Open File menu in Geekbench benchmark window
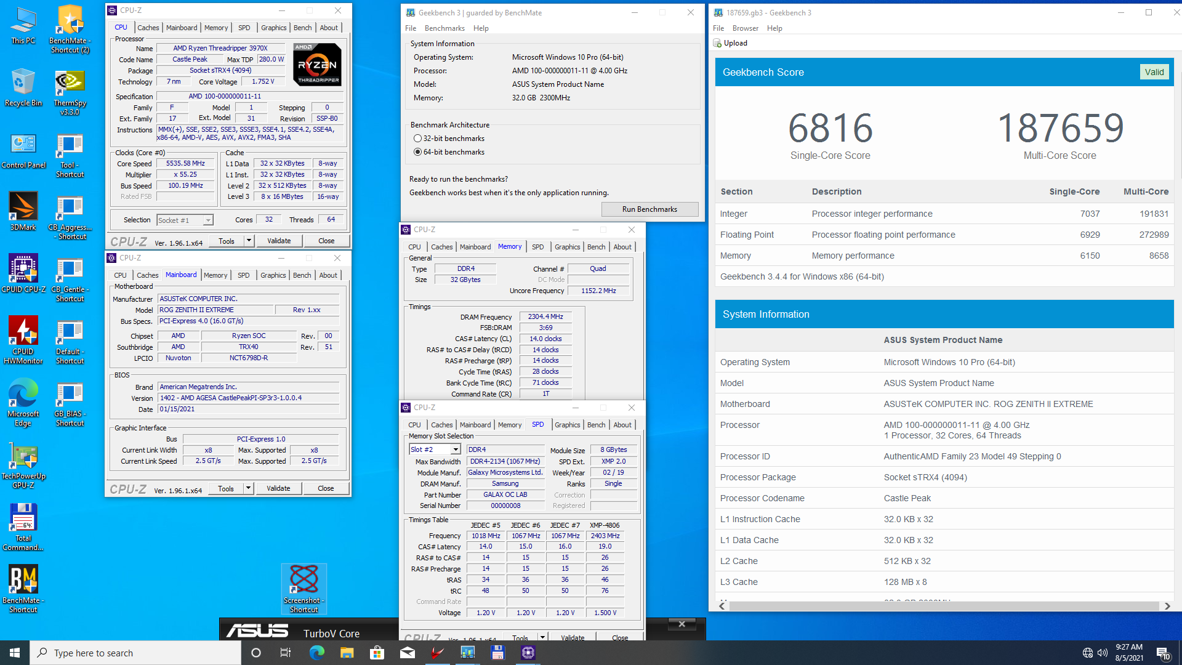The width and height of the screenshot is (1182, 665). 411,28
